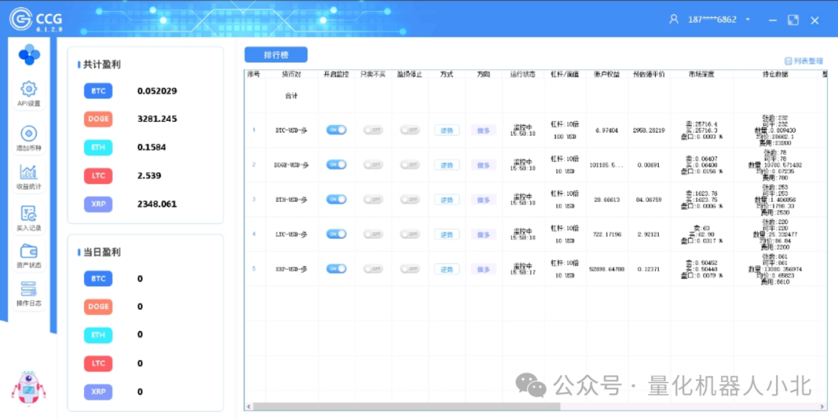
Task: Open the API设置 settings gear icon
Action: (x=29, y=88)
